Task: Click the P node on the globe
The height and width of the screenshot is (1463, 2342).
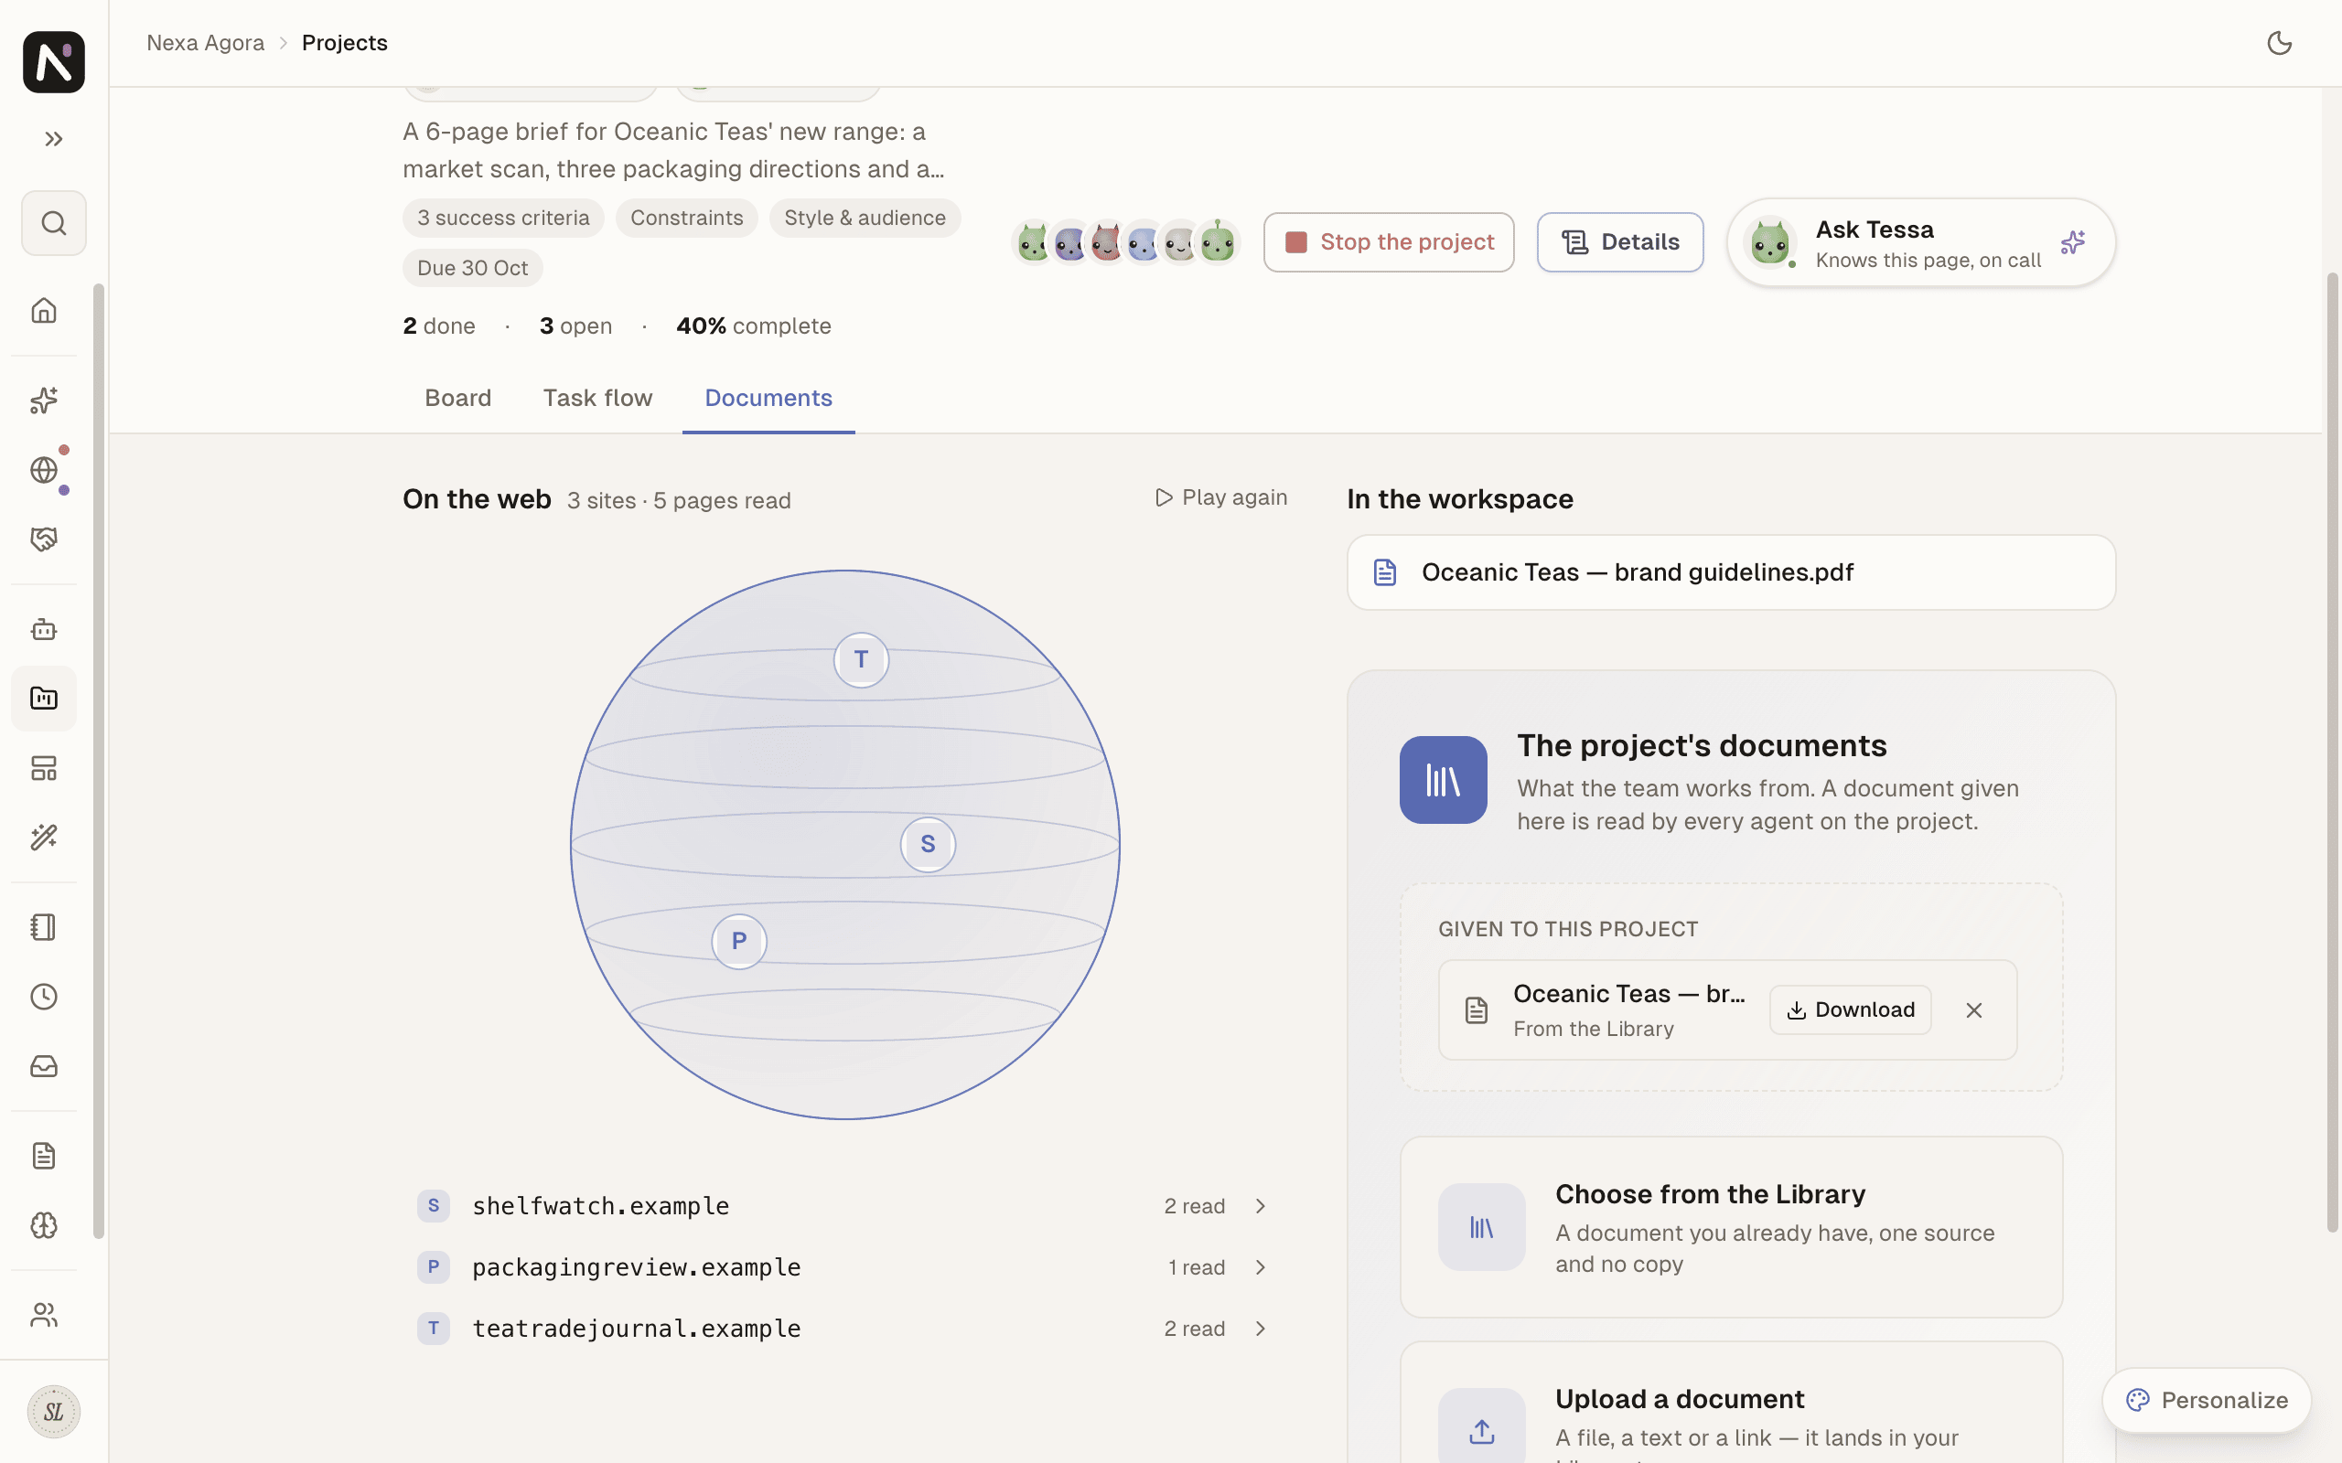Action: (x=739, y=942)
